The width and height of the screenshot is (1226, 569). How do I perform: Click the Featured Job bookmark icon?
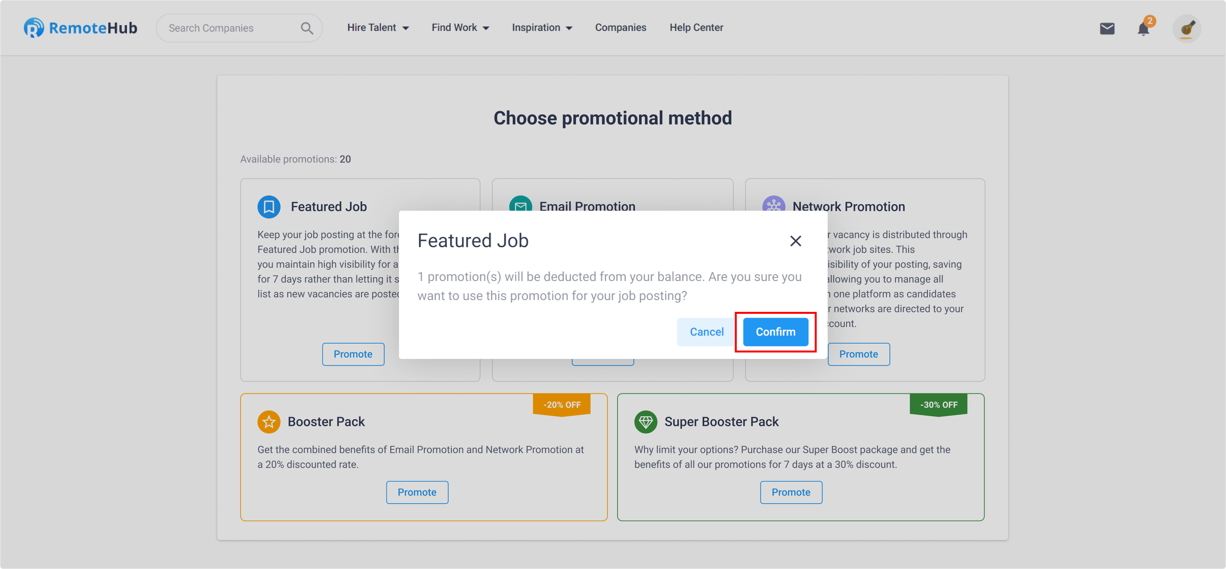click(269, 207)
